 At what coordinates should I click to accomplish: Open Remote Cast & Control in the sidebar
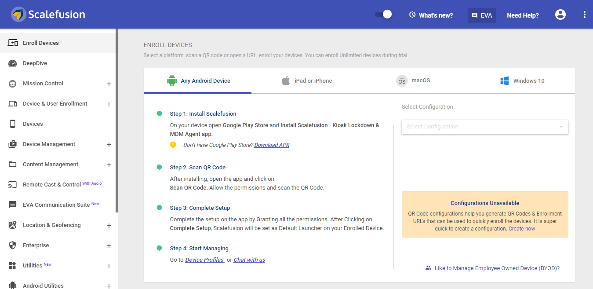tap(58, 185)
